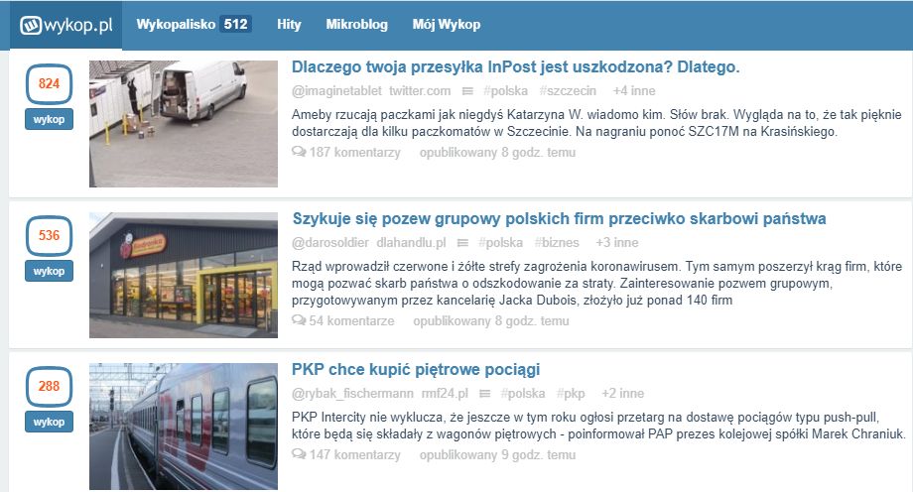
Task: Open the Biedronka store thumbnail
Action: point(184,275)
